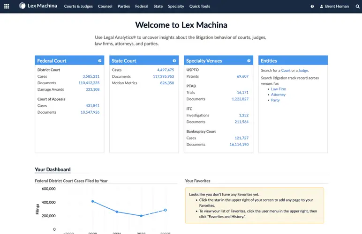Viewport: 362px width, 234px height.
Task: Open the Counsel menu
Action: point(105,7)
